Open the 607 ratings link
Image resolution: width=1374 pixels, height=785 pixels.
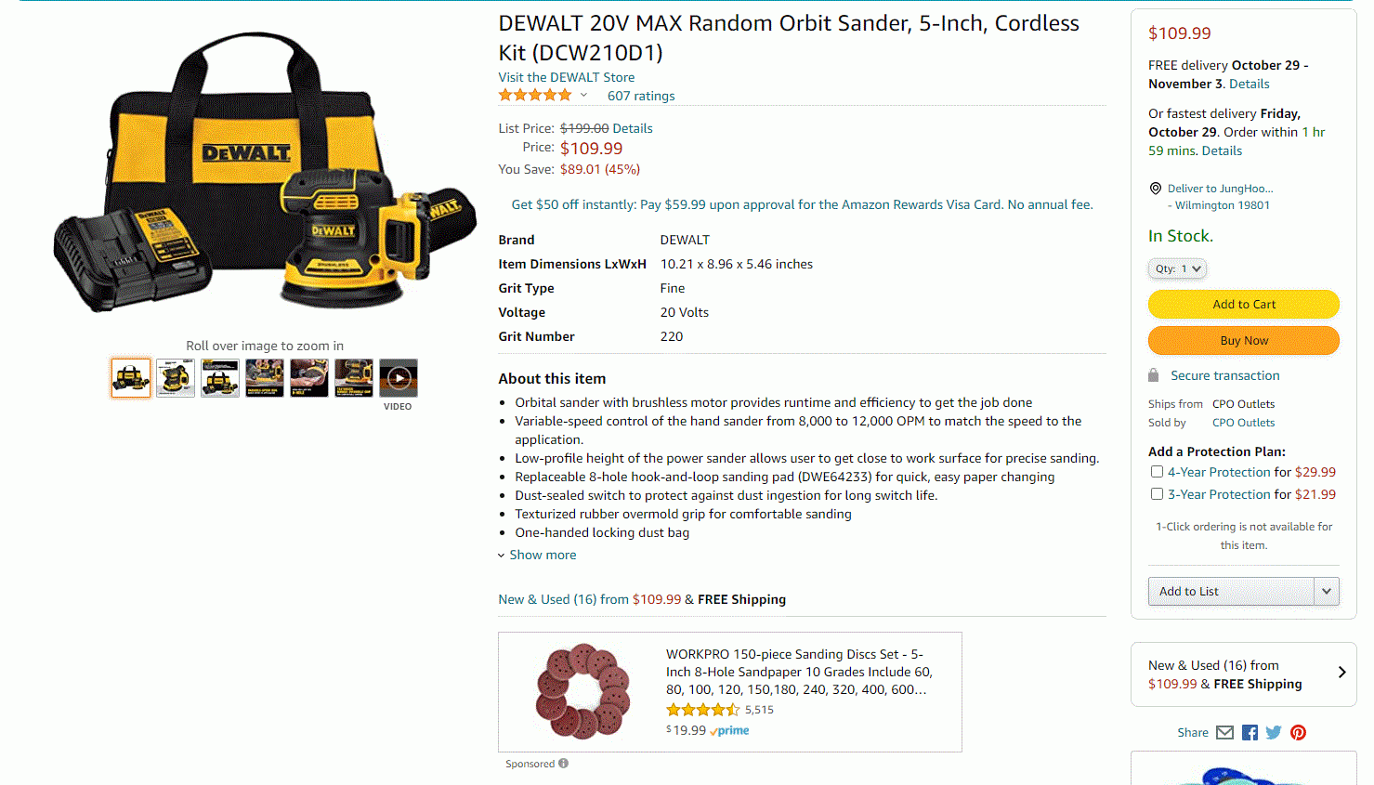(x=641, y=96)
